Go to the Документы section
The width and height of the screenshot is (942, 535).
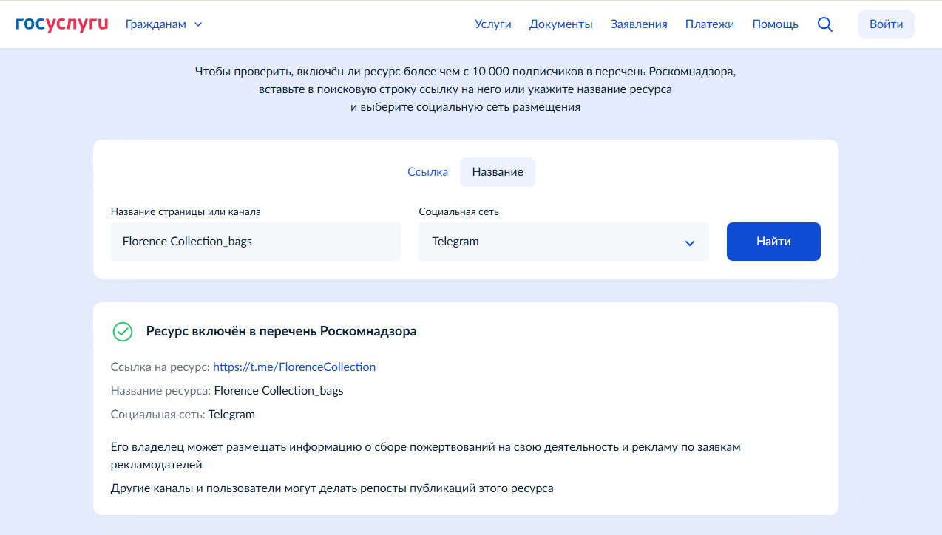(561, 24)
